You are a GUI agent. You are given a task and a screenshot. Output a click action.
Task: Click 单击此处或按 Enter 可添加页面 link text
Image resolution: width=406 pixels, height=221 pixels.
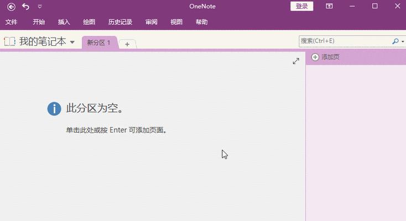[116, 130]
